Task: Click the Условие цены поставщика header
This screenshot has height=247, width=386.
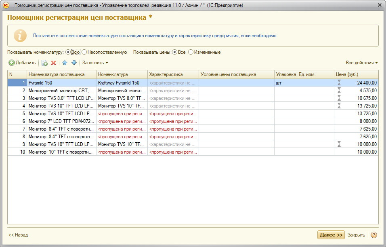Action: (x=237, y=74)
